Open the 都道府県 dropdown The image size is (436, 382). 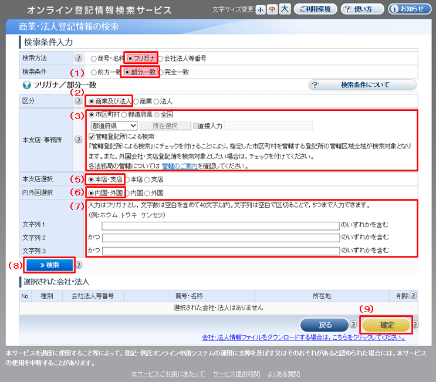pyautogui.click(x=114, y=126)
